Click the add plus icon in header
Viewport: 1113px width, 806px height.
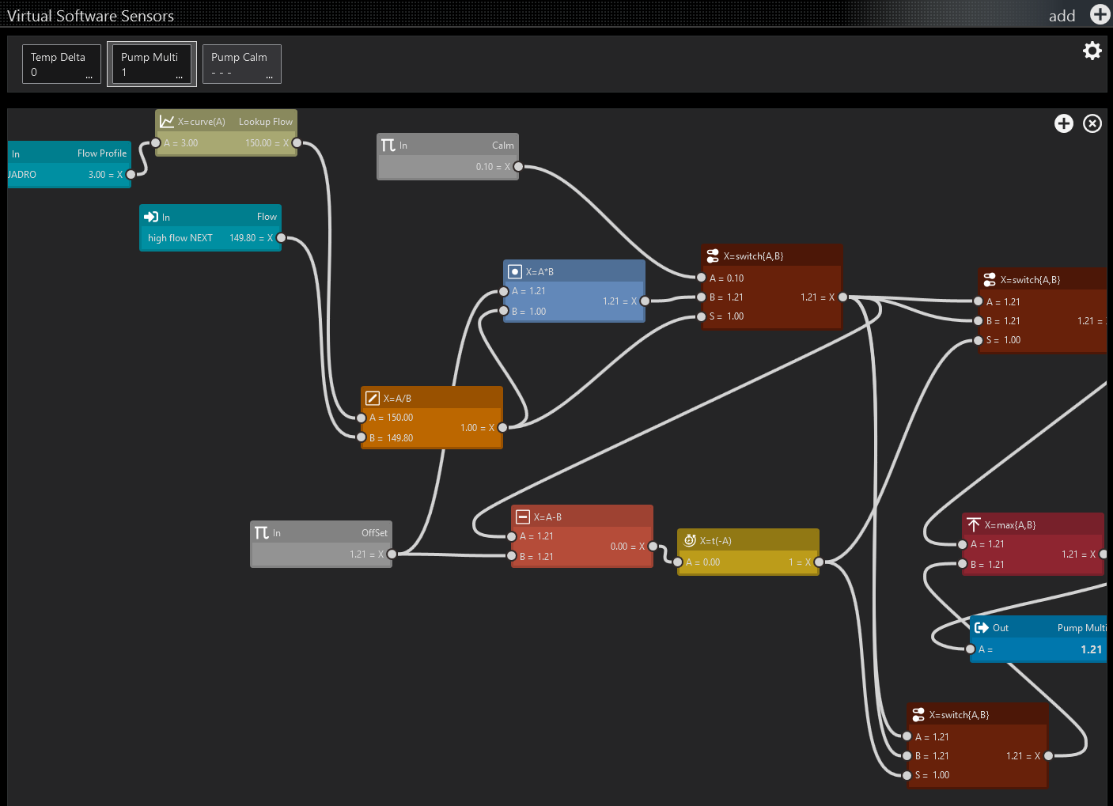[1100, 14]
